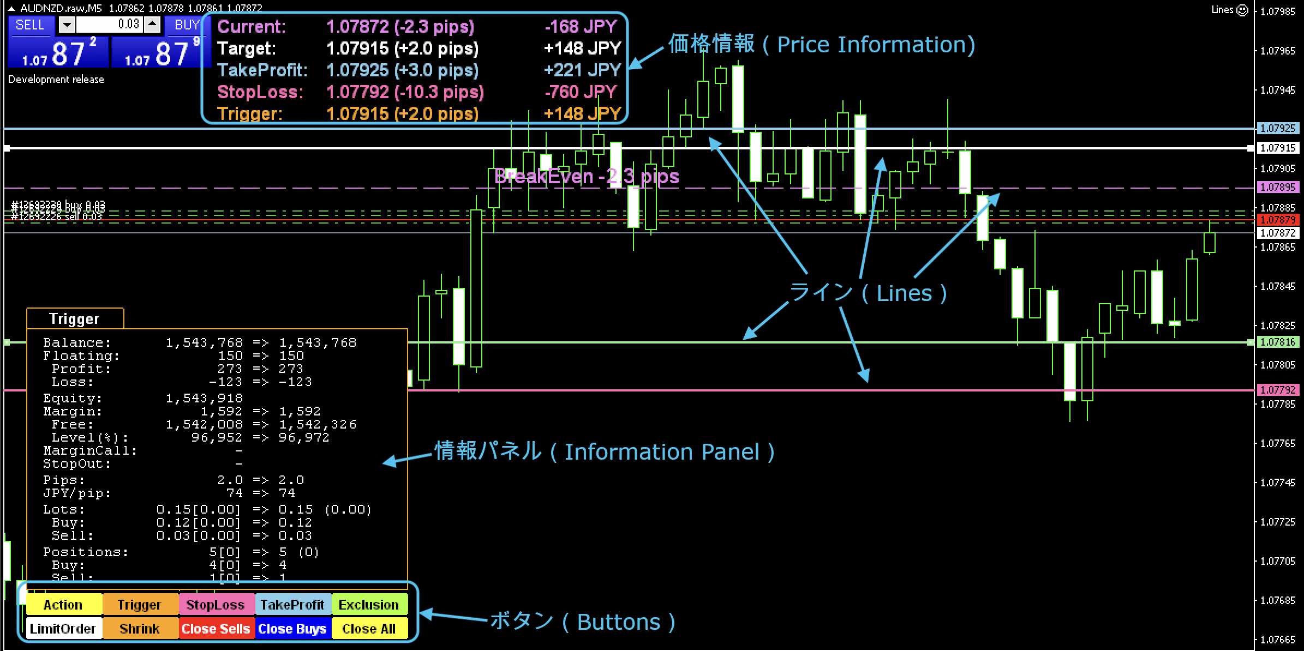Toggle the blue TakeProfit line button
The image size is (1304, 651).
292,605
